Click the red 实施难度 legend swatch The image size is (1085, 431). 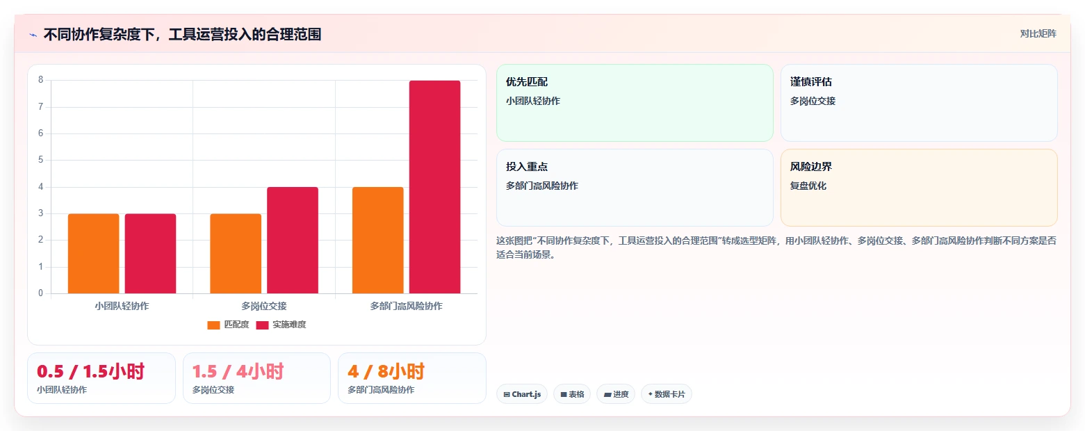(262, 325)
